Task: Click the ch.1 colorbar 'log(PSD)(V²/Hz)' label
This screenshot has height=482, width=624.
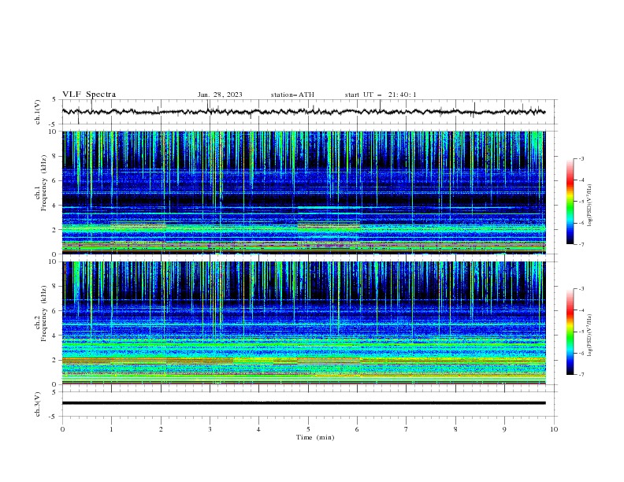Action: coord(590,206)
